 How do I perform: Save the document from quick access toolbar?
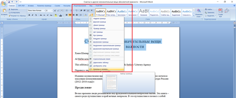(x=9, y=2)
